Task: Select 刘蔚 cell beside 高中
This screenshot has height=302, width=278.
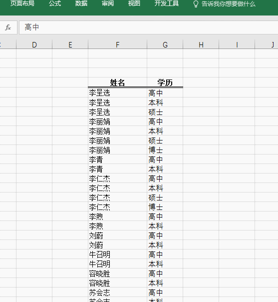Action: (x=117, y=235)
